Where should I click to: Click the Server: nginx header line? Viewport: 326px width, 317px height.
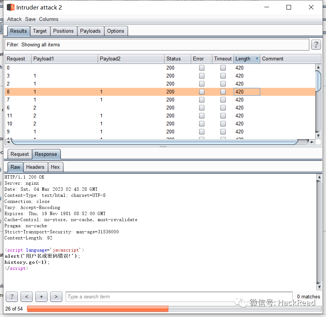pos(22,183)
